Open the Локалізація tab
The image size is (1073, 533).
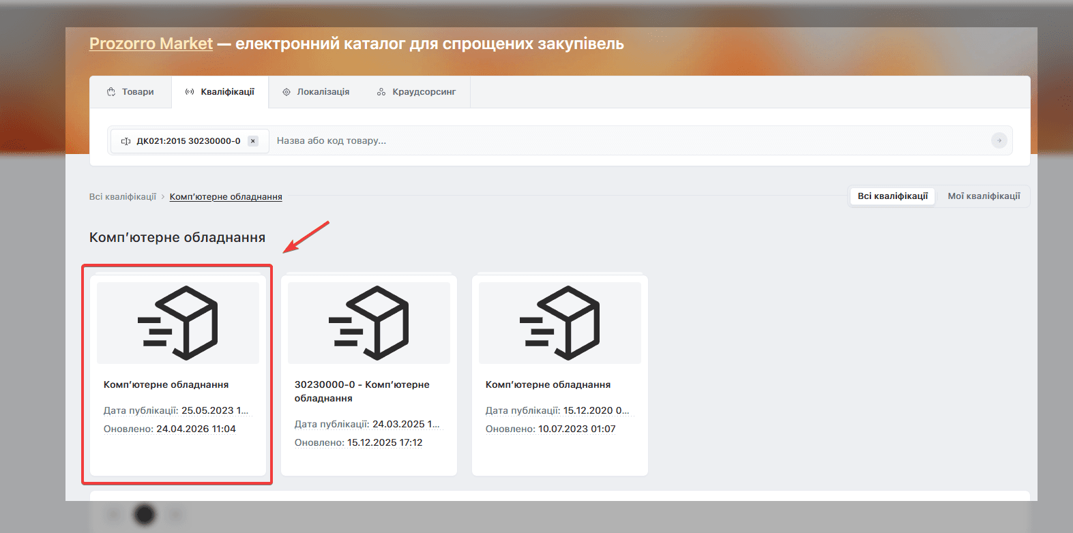click(316, 92)
